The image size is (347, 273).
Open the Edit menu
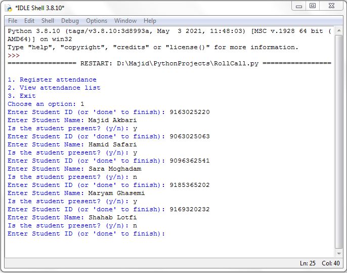point(29,21)
